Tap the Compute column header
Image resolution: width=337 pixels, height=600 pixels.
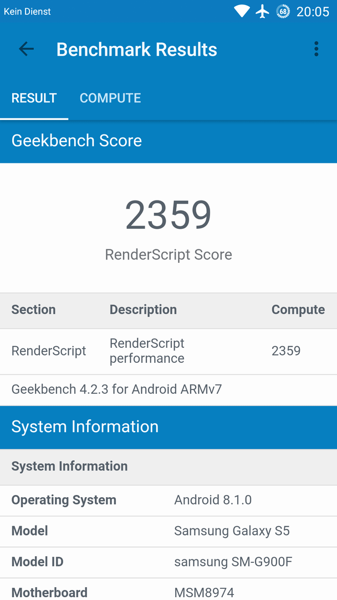point(298,309)
